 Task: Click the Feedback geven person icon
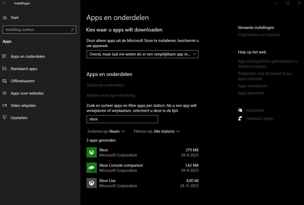[240, 119]
